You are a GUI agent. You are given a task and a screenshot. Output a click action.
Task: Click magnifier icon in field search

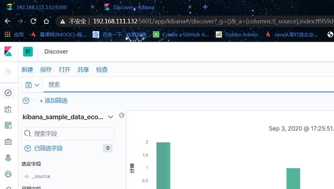[x=28, y=133]
